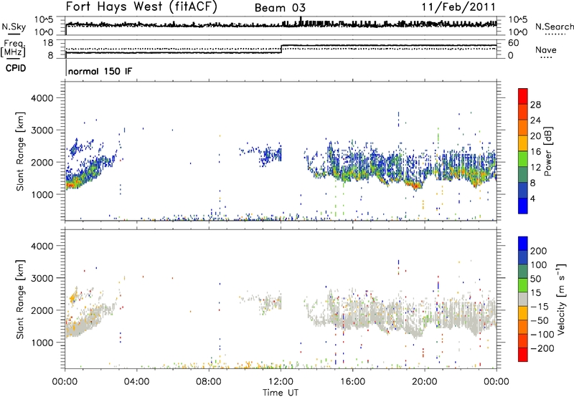Select the 'Freq. [MHz]' axis label
Viewport: 574px width, 397px height.
(x=14, y=48)
